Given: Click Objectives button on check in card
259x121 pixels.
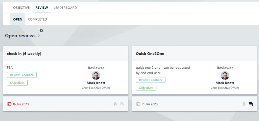Looking at the screenshot, I should [x=17, y=83].
